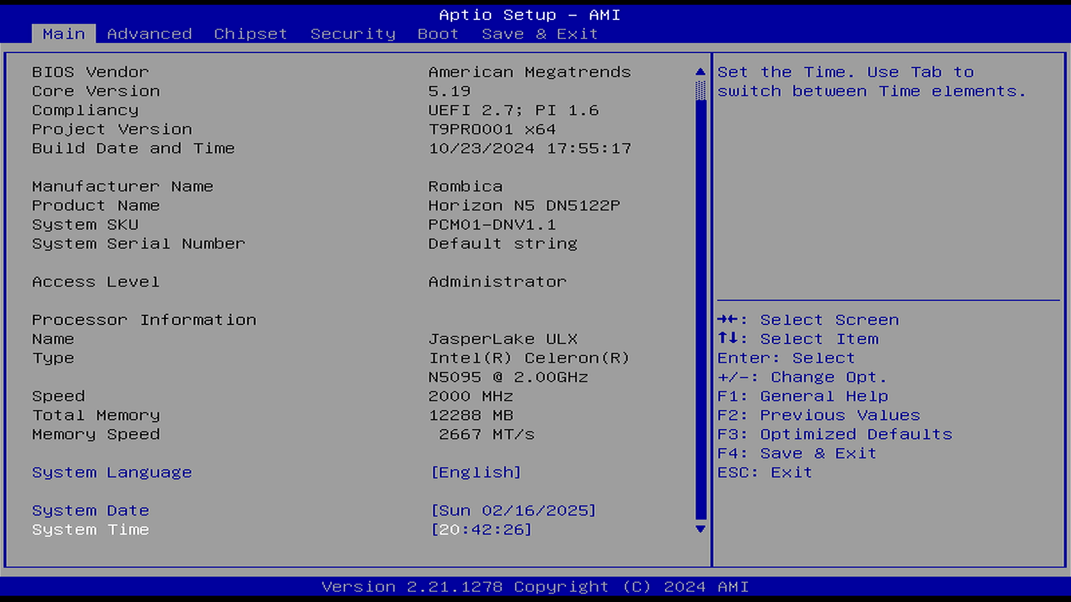
Task: Select the Boot tab
Action: (x=438, y=34)
